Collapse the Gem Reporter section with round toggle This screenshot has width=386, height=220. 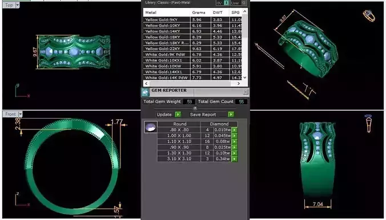point(195,108)
